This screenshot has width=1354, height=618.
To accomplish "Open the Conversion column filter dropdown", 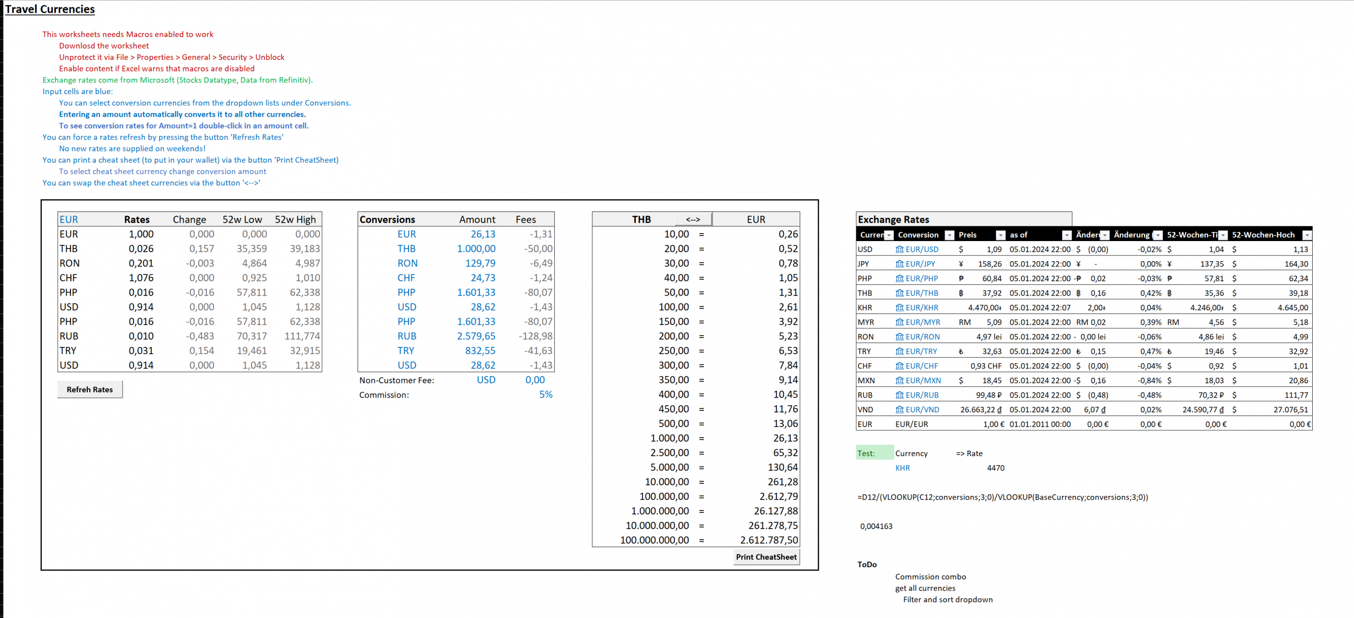I will 949,235.
